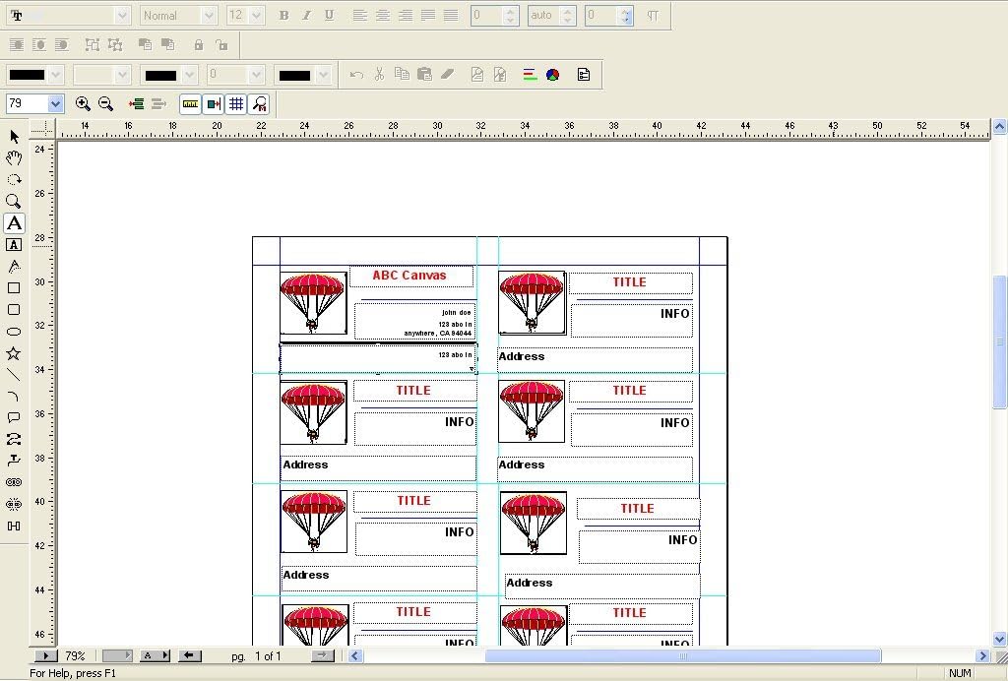Viewport: 1008px width, 681px height.
Task: Choose the straight line tool
Action: click(x=14, y=375)
